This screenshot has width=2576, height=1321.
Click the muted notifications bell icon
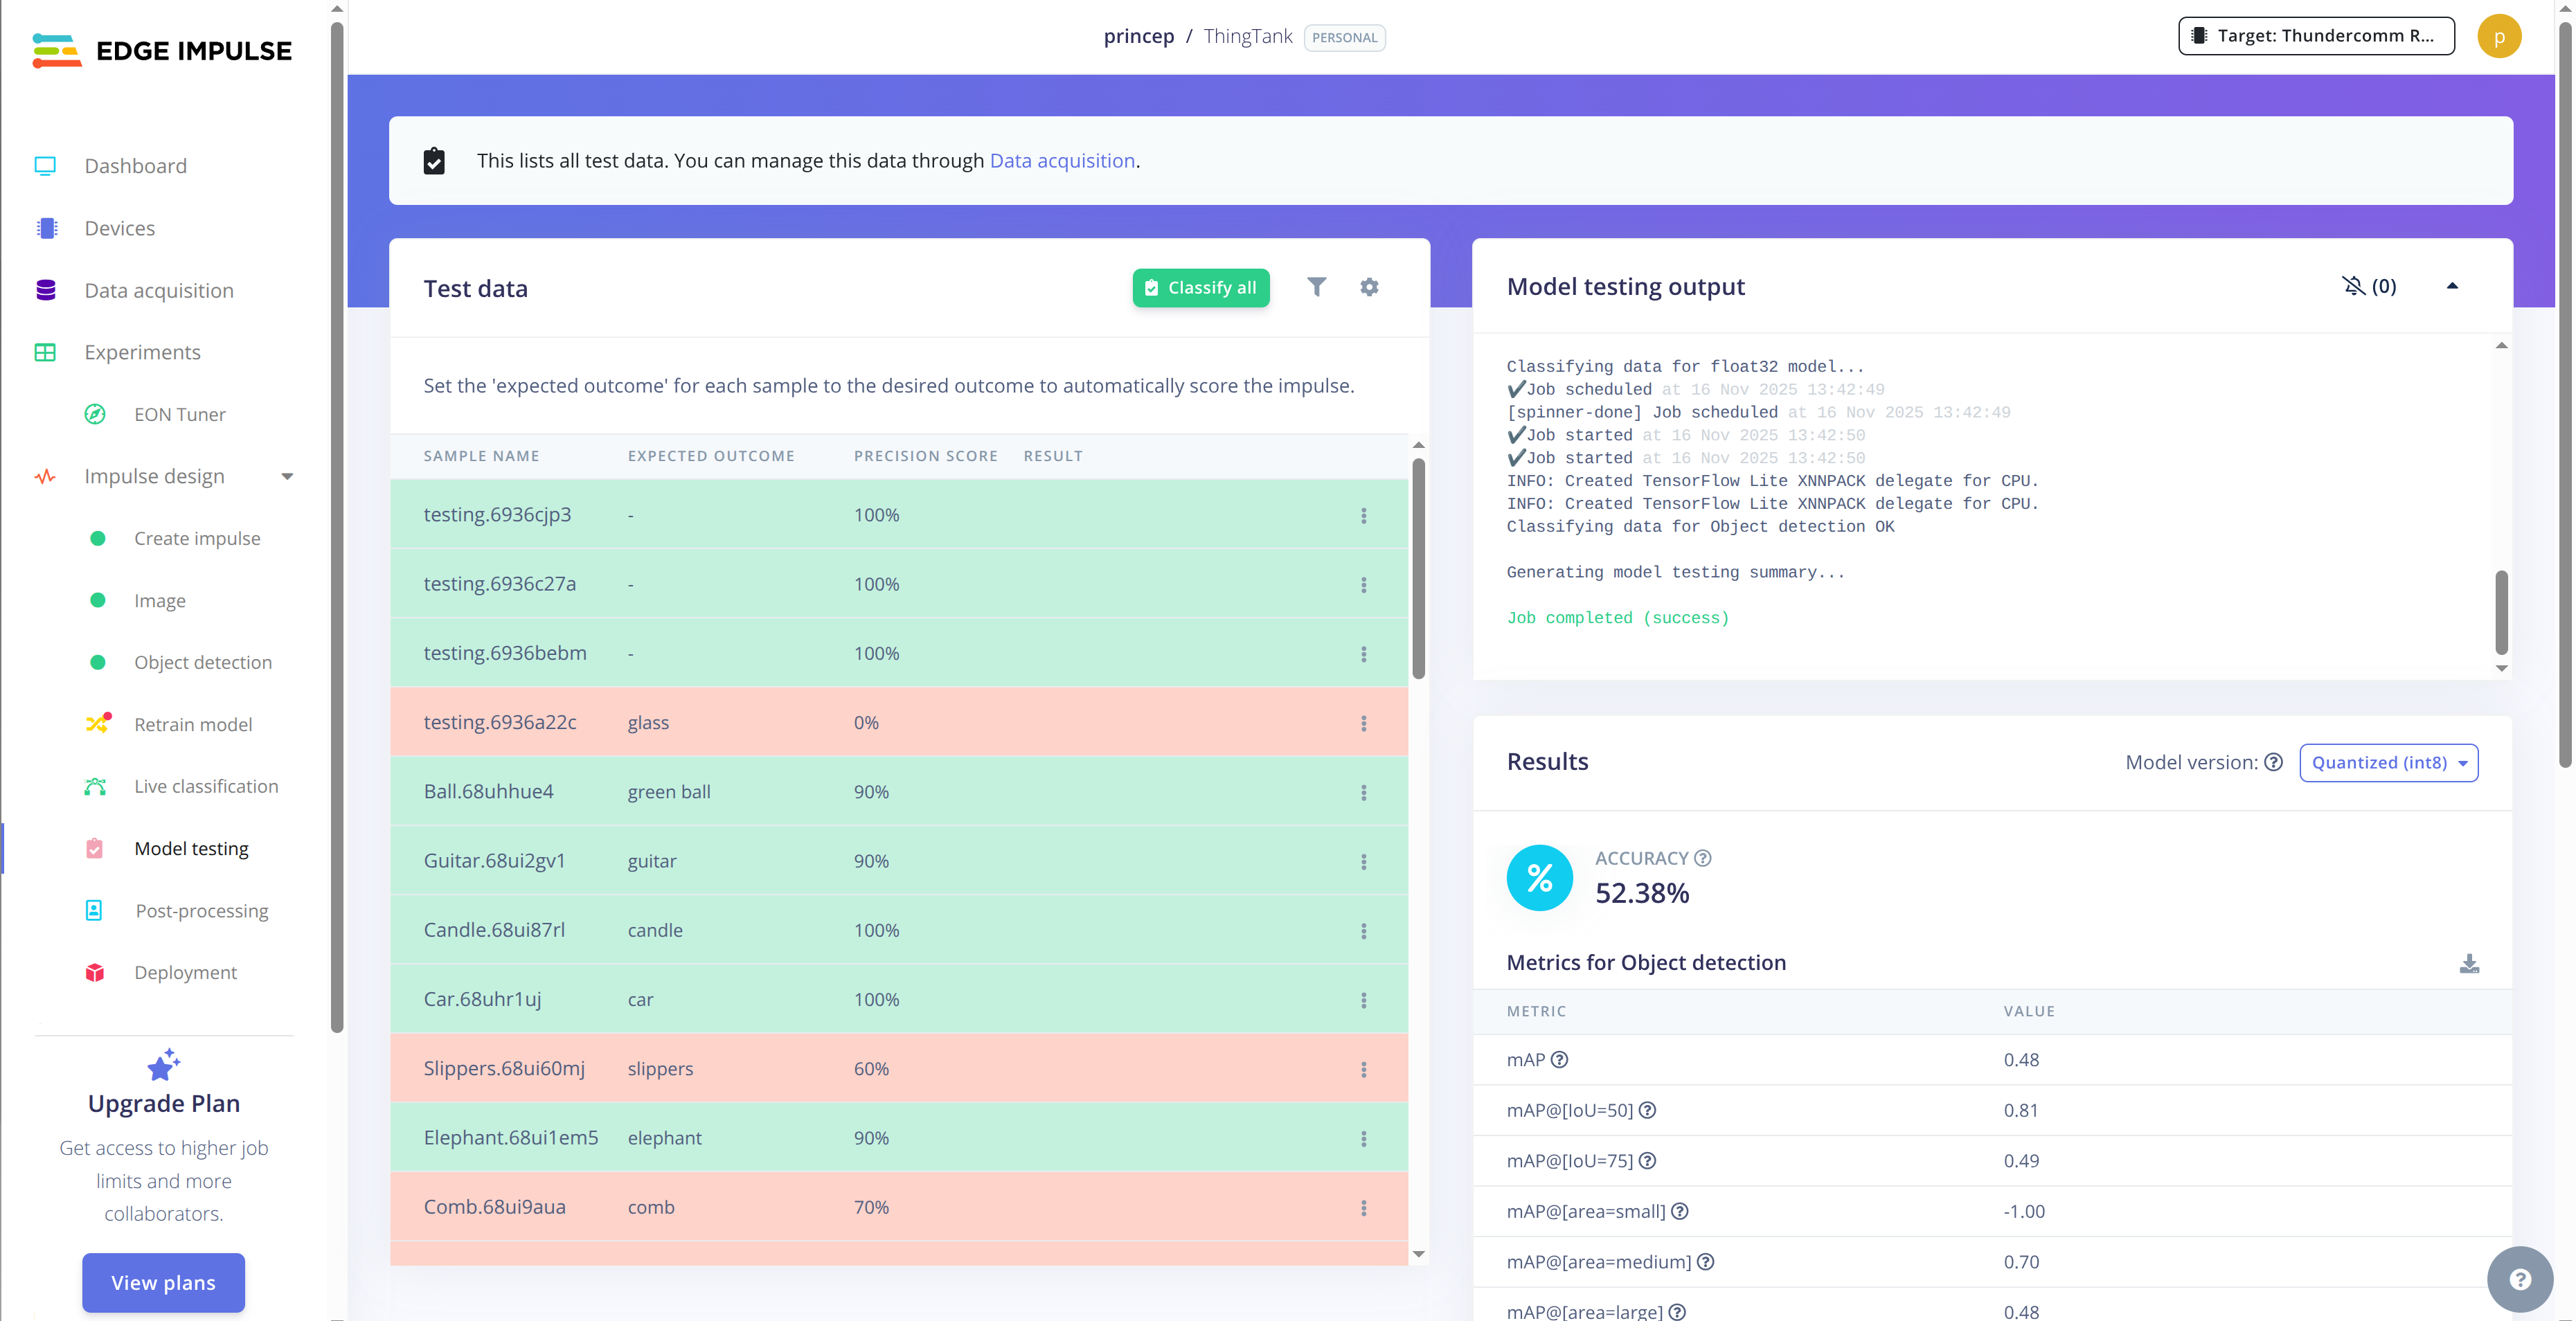click(2353, 286)
